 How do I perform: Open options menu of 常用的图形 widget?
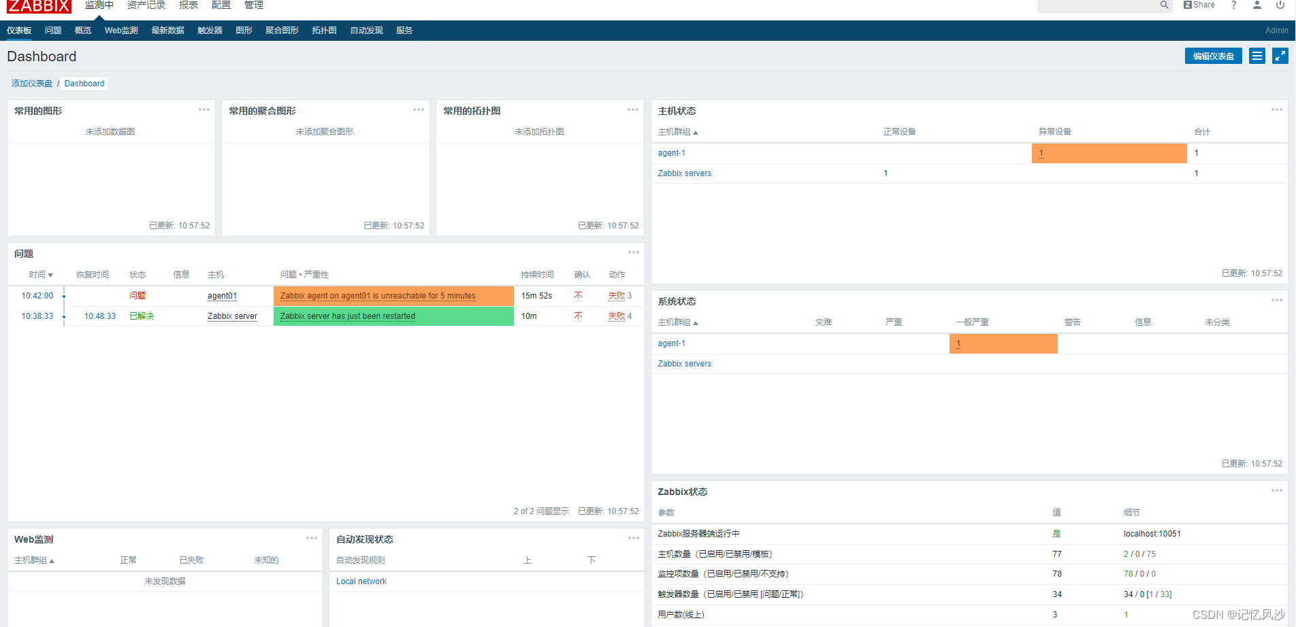204,109
